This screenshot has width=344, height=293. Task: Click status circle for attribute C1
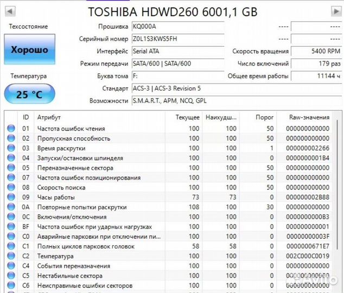point(11,246)
